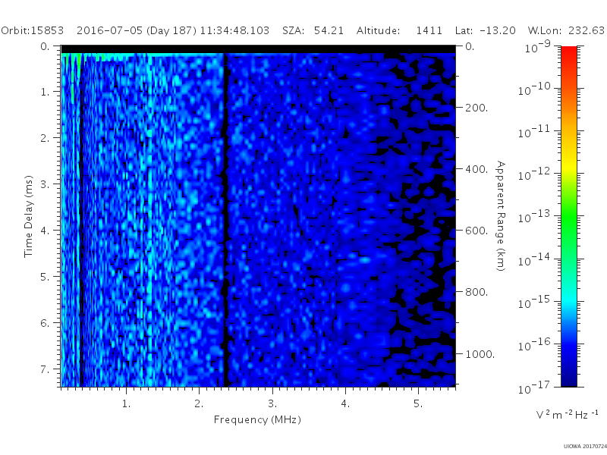
Task: Click the V² m⁻² Hz⁻¹ units label
Action: coord(567,414)
